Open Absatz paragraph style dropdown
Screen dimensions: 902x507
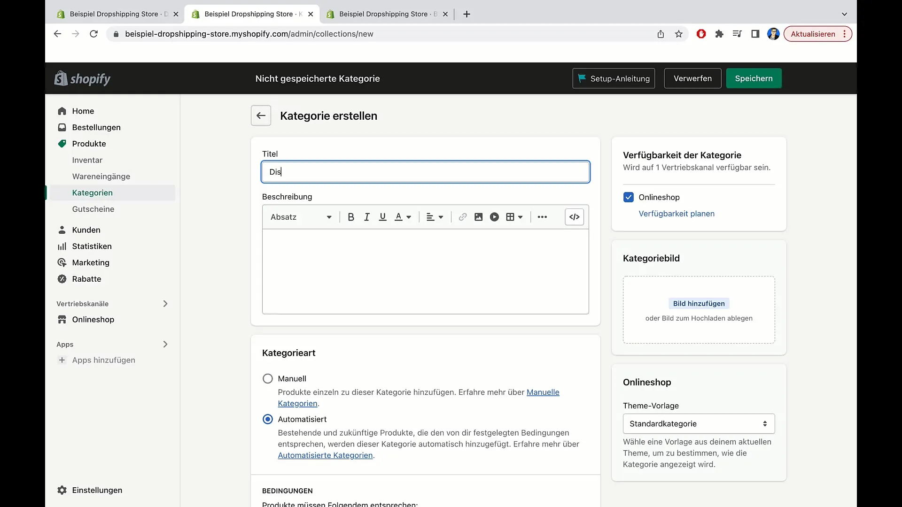(x=301, y=217)
